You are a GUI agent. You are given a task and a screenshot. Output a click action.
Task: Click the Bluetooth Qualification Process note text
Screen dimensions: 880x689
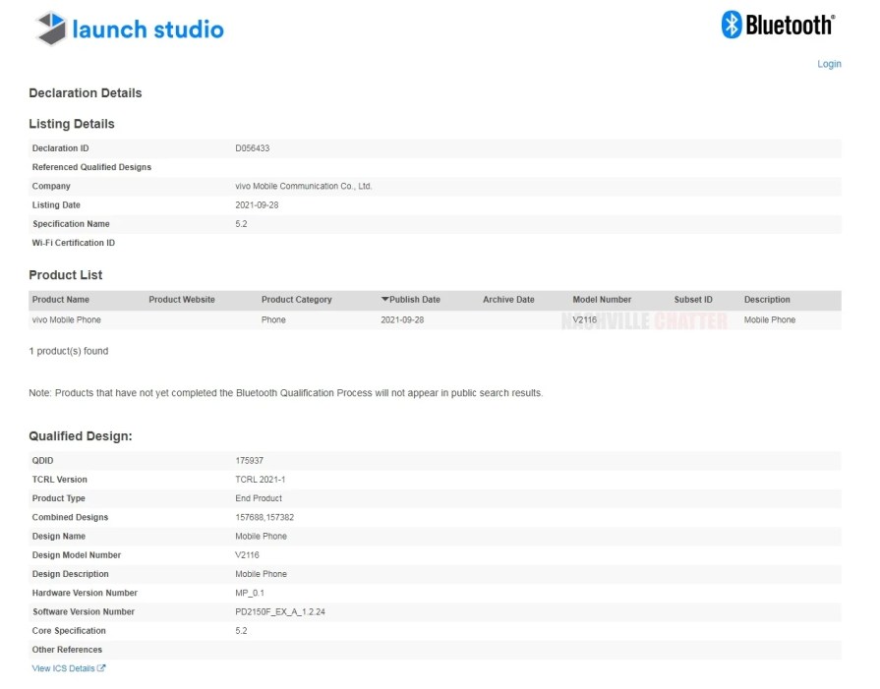coord(286,393)
